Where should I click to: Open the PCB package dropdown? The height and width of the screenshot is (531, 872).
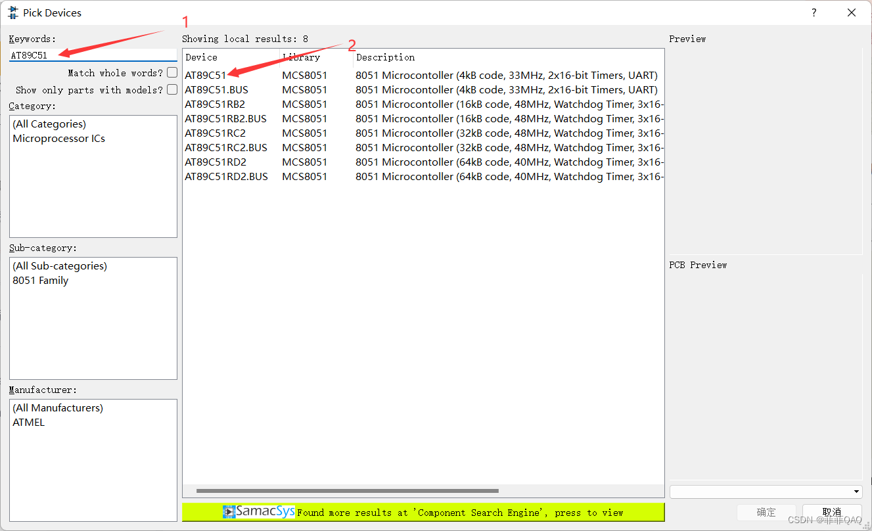click(766, 492)
